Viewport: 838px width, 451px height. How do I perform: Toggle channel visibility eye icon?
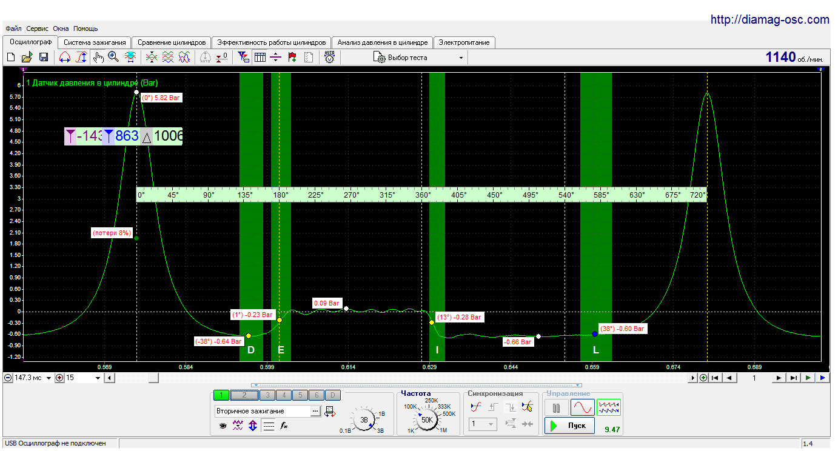click(x=223, y=426)
